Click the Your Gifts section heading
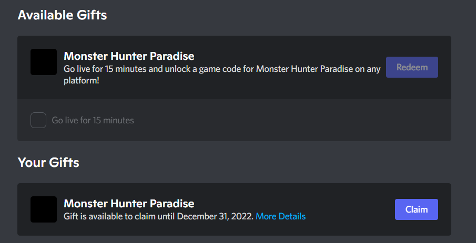The width and height of the screenshot is (476, 243). tap(48, 163)
